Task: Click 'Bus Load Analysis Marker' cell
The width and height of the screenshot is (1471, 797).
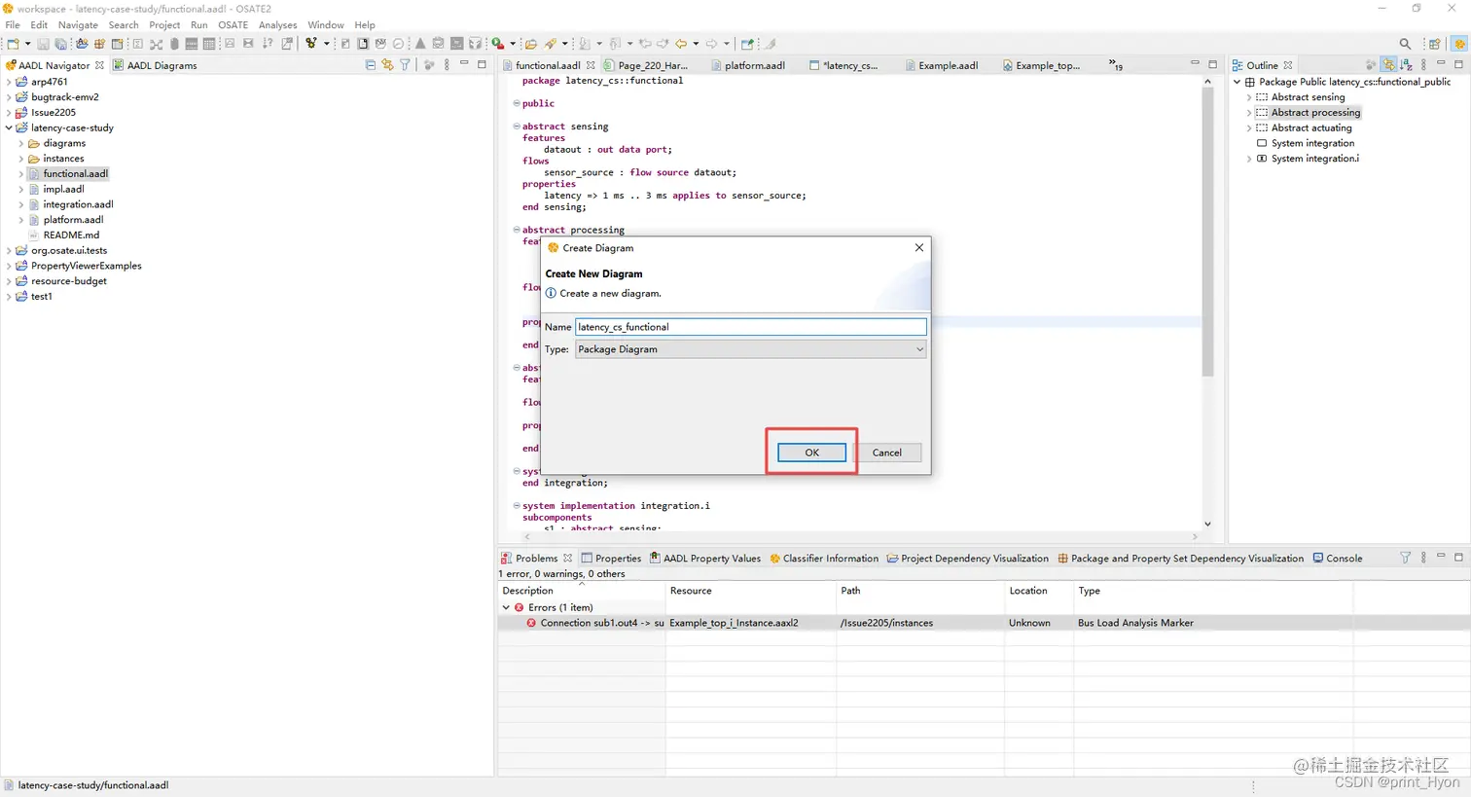Action: pyautogui.click(x=1135, y=623)
